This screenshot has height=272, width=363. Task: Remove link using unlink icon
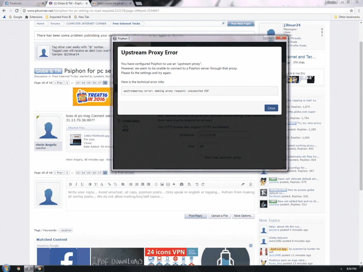[115, 184]
